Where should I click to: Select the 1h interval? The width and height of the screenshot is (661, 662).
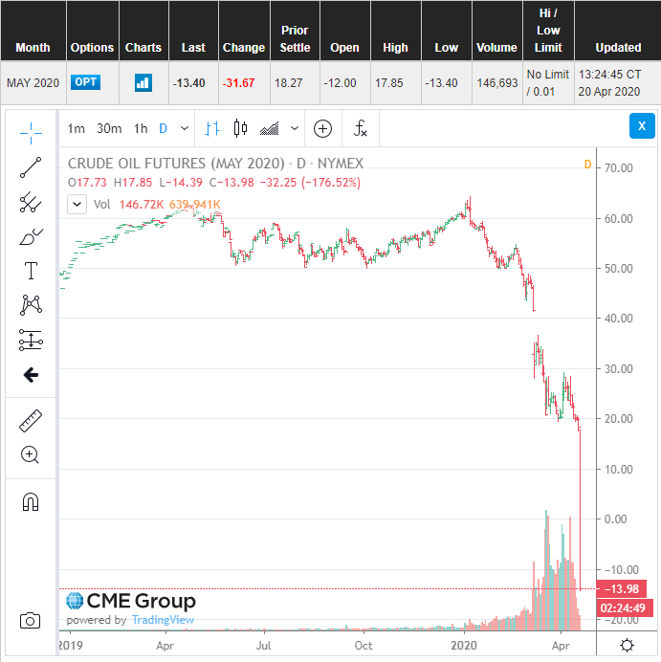(141, 128)
